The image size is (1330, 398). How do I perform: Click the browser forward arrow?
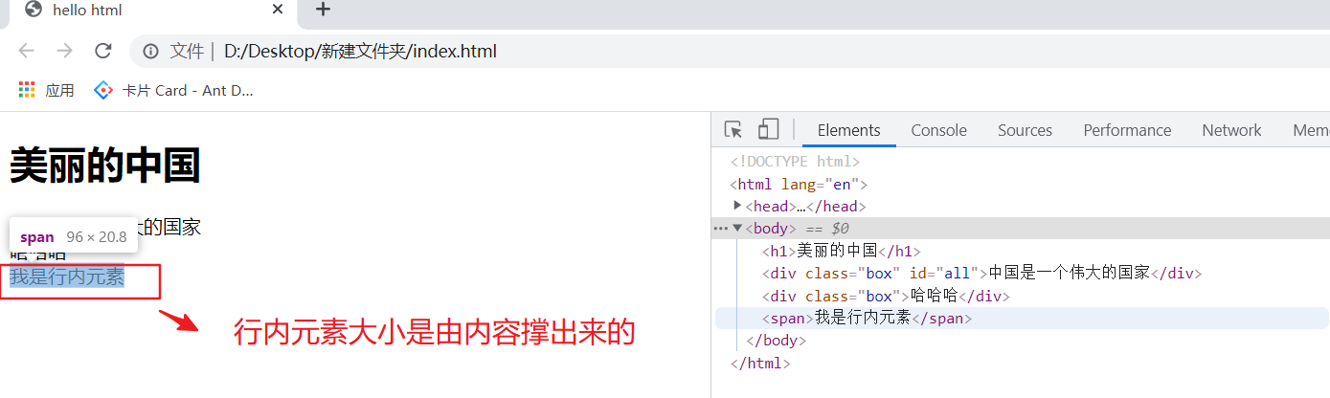(x=64, y=51)
